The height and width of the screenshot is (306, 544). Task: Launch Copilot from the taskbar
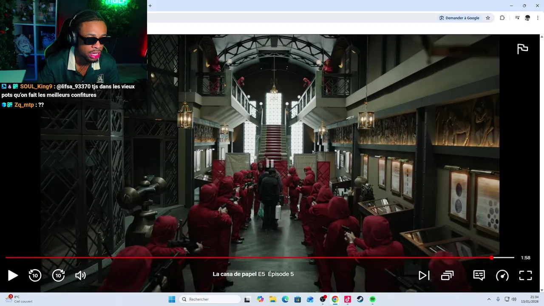tap(260, 299)
